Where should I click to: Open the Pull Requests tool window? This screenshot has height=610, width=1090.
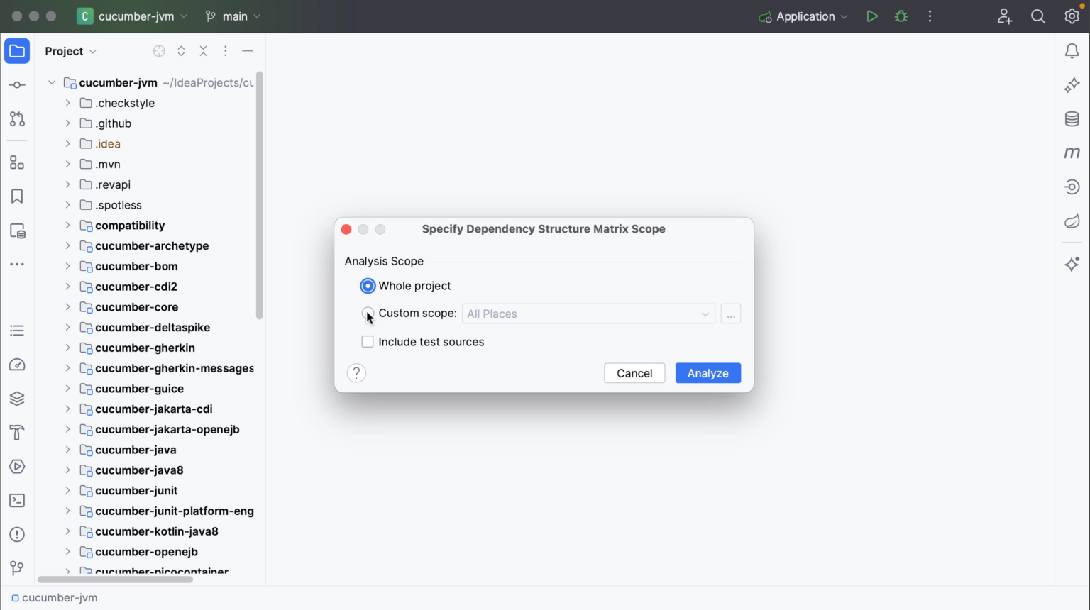[x=17, y=119]
